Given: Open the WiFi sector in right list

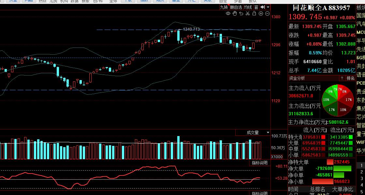Looking at the screenshot, I should pyautogui.click(x=360, y=142).
